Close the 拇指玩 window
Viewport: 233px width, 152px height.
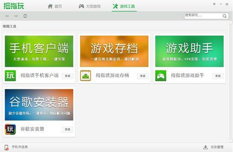pyautogui.click(x=227, y=4)
